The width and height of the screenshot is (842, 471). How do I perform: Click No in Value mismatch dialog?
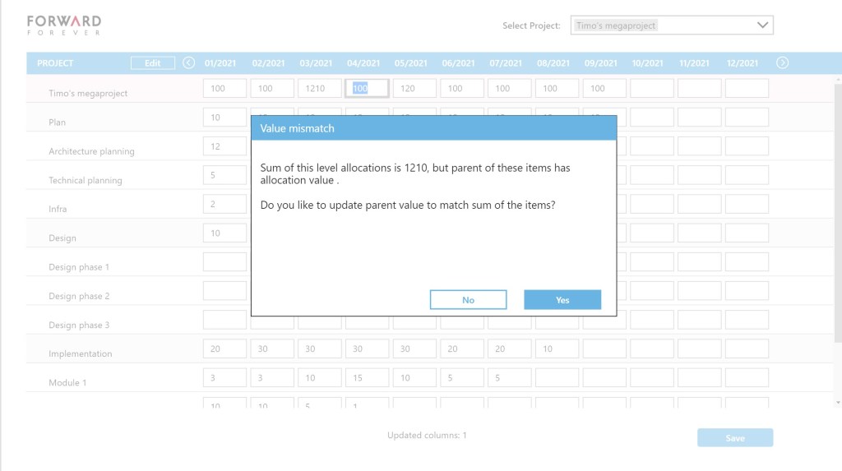[x=468, y=300]
